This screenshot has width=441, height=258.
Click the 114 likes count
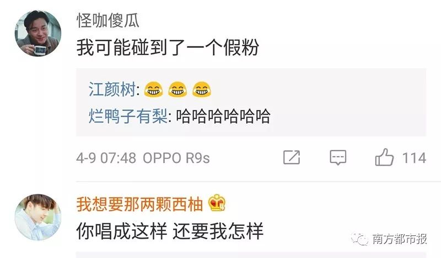pos(414,158)
